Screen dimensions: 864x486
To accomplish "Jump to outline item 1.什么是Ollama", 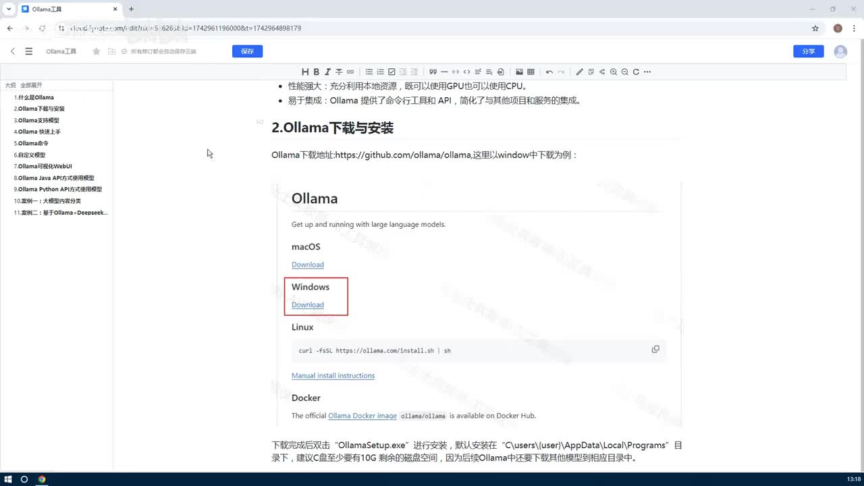I will pos(34,97).
